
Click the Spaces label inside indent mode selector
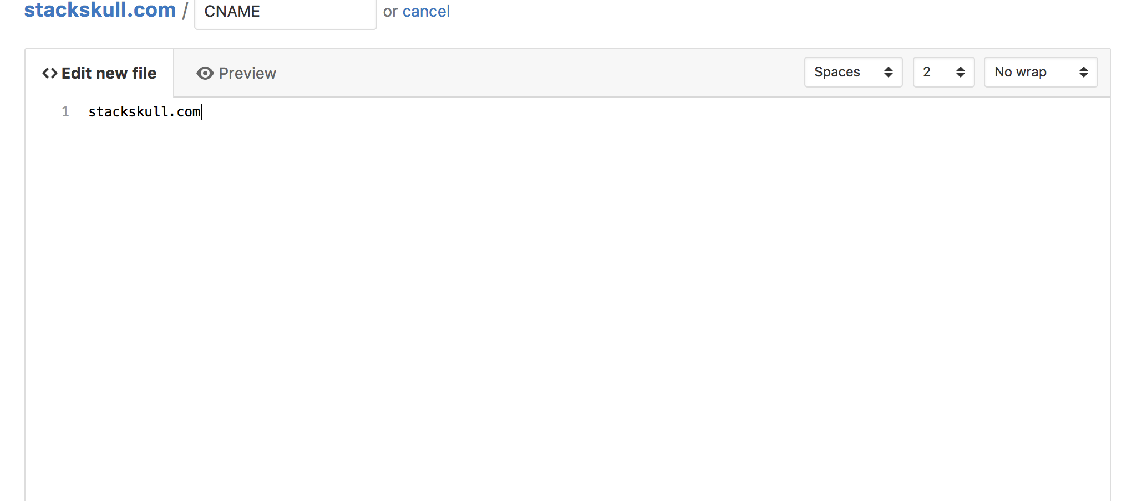coord(837,72)
